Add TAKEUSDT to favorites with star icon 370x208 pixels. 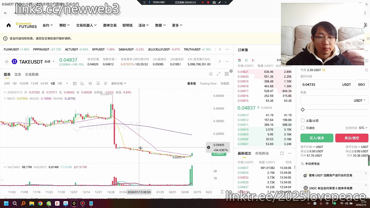coord(7,62)
